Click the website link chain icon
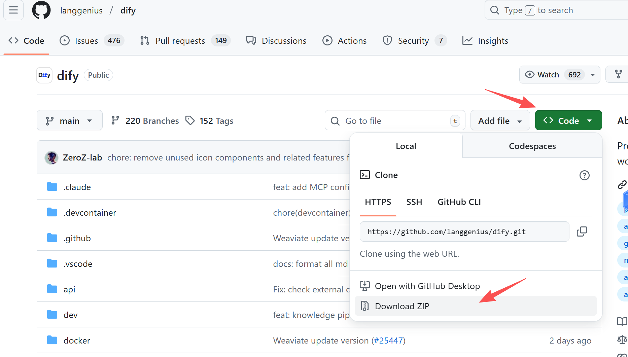Screen dimensions: 628x357 pyautogui.click(x=622, y=184)
